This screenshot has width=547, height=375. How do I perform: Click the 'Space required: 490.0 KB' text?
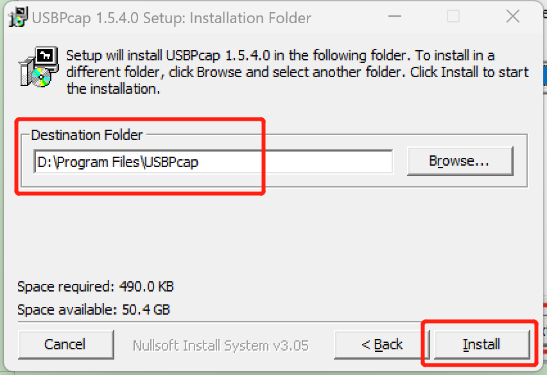(96, 286)
